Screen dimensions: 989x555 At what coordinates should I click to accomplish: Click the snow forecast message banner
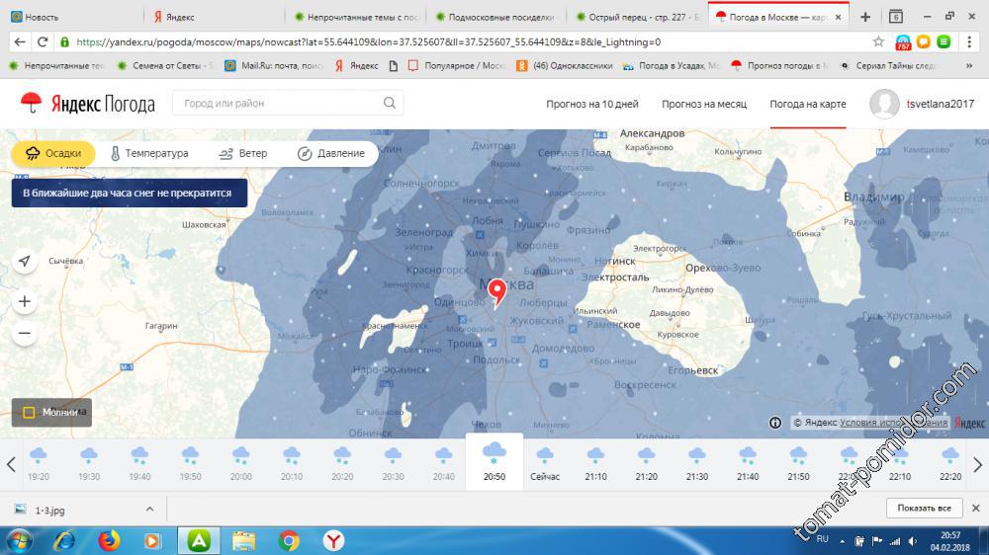click(130, 193)
